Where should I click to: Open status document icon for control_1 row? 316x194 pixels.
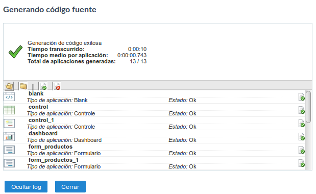(x=302, y=124)
